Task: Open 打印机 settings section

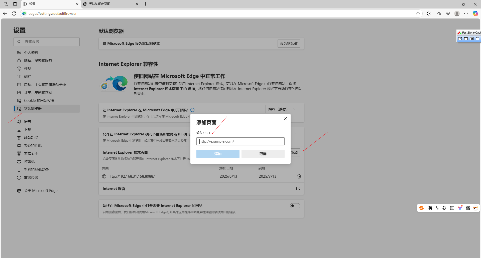Action: pyautogui.click(x=47, y=162)
